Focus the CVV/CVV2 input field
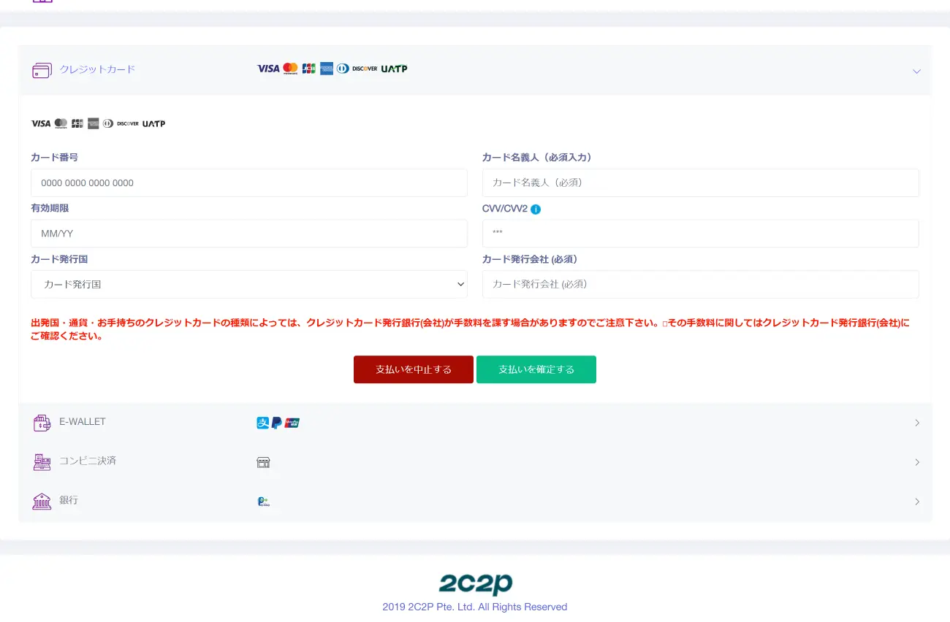Viewport: 950px width, 622px height. tap(701, 234)
